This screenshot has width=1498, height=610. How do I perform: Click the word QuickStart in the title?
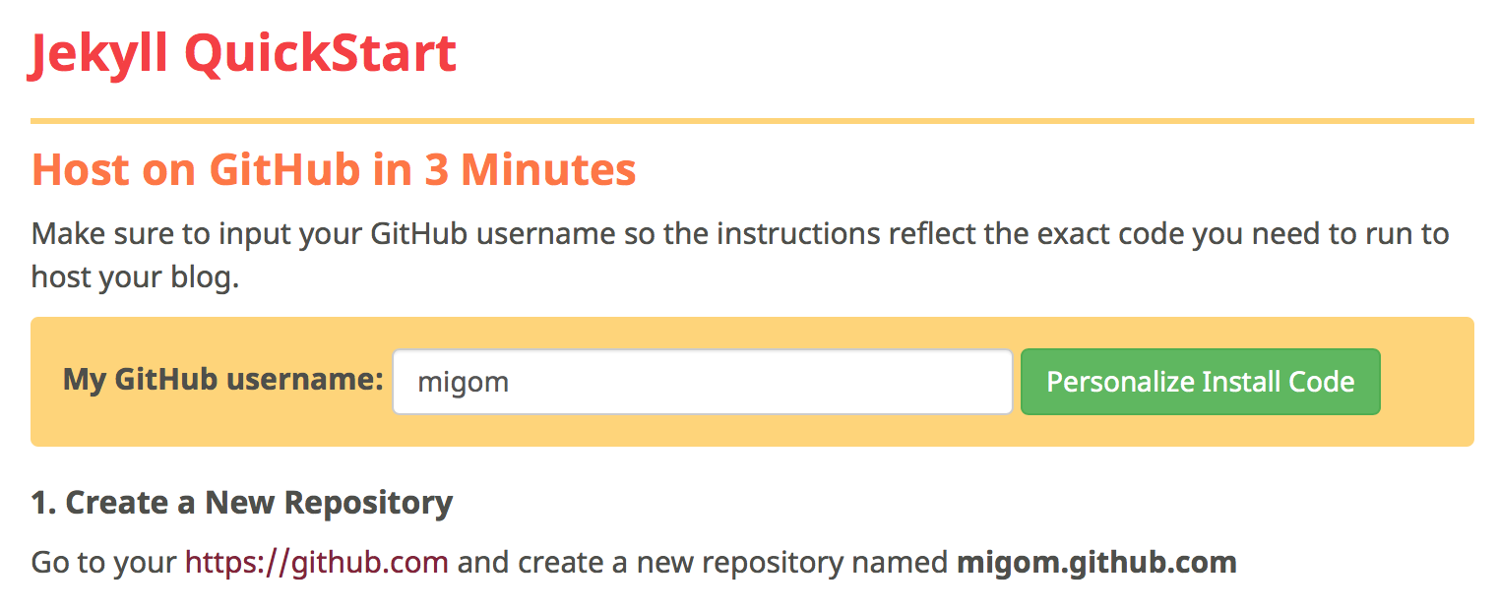(x=321, y=53)
